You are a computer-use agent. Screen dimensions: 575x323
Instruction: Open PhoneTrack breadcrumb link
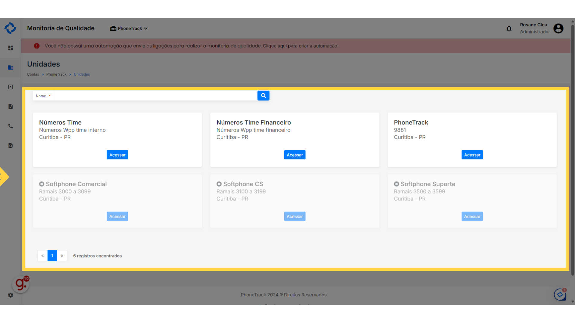(56, 74)
